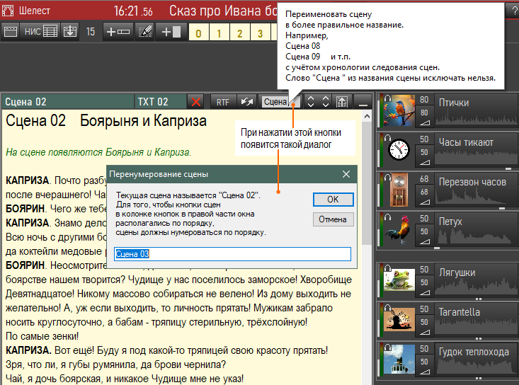
Task: Click the scroll-up arrow of script scrollbar
Action: point(367,116)
